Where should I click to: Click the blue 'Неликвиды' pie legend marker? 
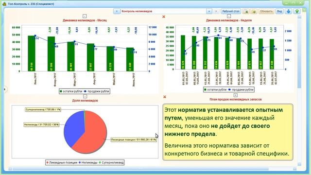coord(80,162)
